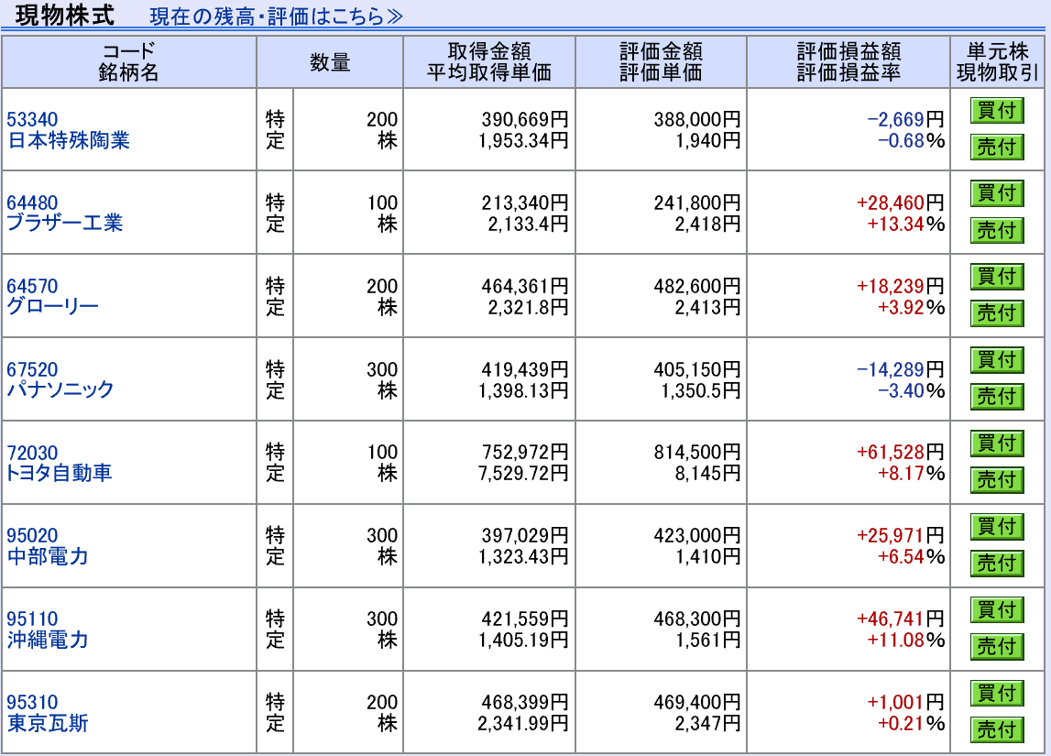This screenshot has height=756, width=1051.
Task: Click the 評価損益額 評価損益率 column header
Action: (848, 61)
